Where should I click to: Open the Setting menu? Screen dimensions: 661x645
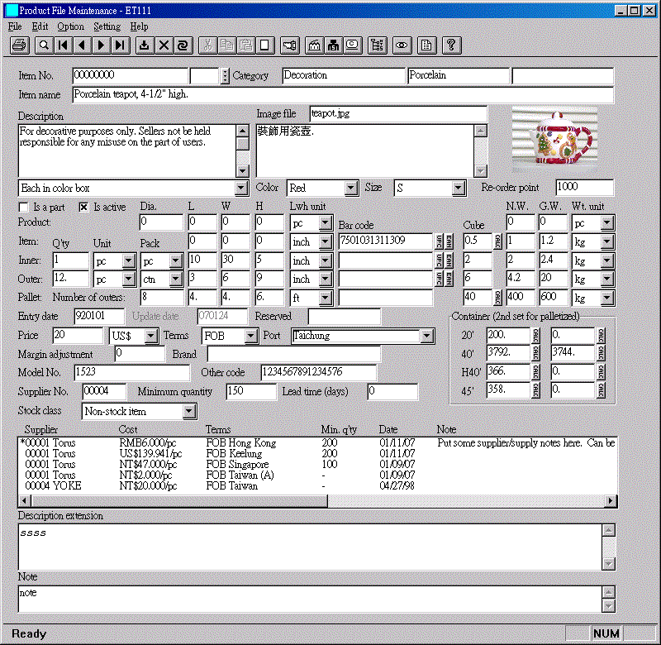pyautogui.click(x=107, y=26)
